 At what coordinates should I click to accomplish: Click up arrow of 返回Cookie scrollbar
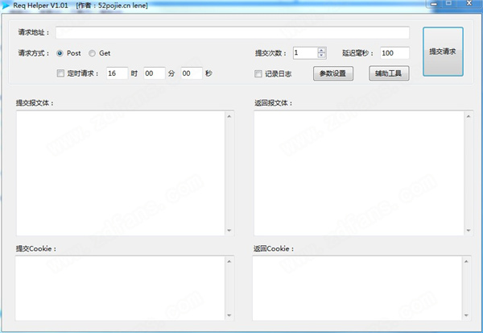tap(466, 261)
